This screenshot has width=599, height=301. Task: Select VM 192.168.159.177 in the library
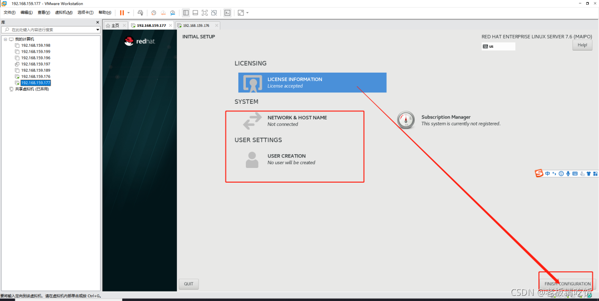tap(35, 83)
